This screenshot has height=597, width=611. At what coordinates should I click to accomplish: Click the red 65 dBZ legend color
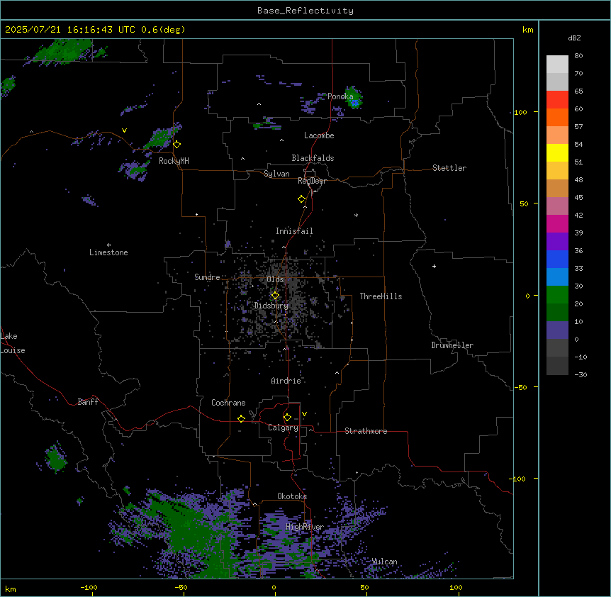tap(557, 99)
